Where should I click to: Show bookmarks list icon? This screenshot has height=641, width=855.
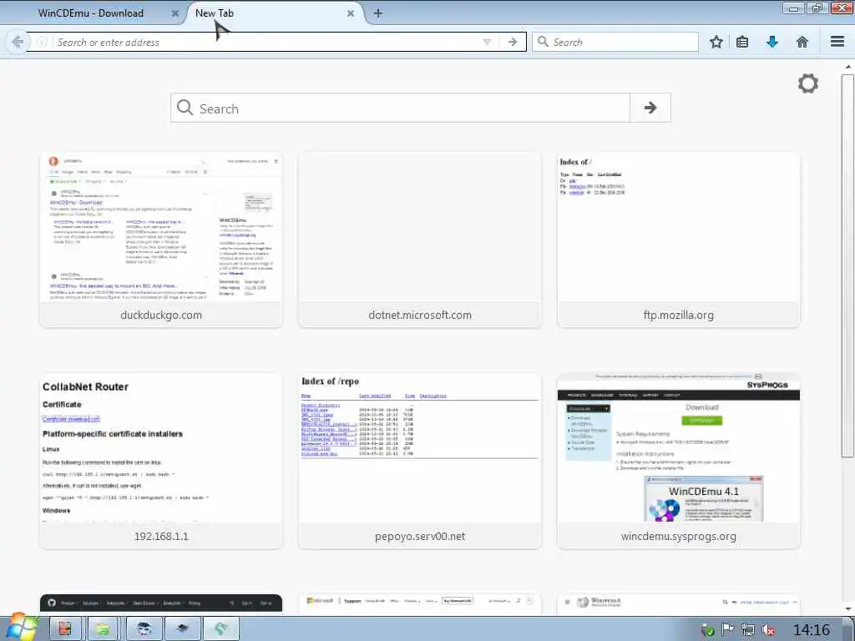coord(742,42)
